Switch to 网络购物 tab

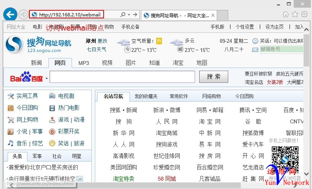pos(211,97)
